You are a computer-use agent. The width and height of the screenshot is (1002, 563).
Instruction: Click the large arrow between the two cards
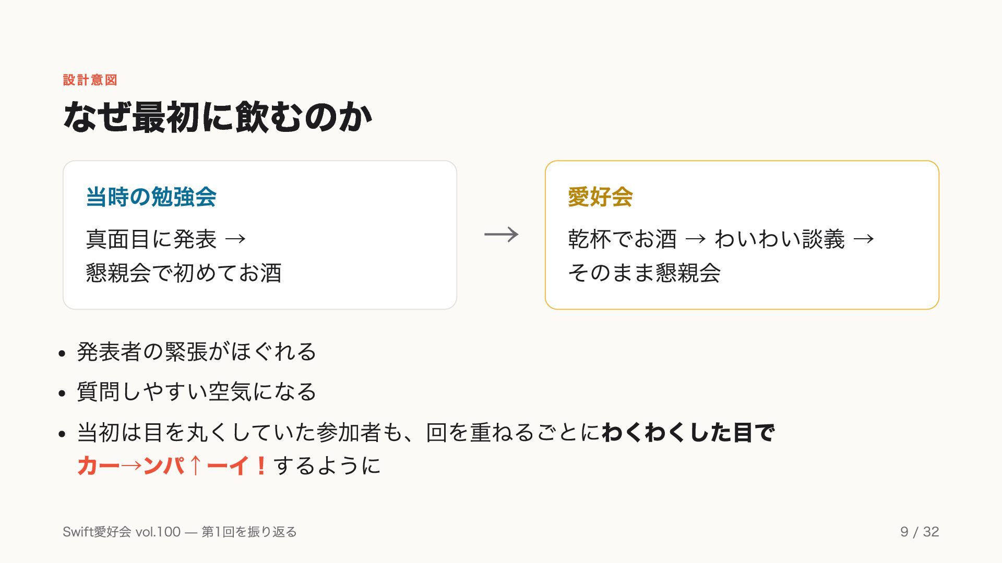501,235
